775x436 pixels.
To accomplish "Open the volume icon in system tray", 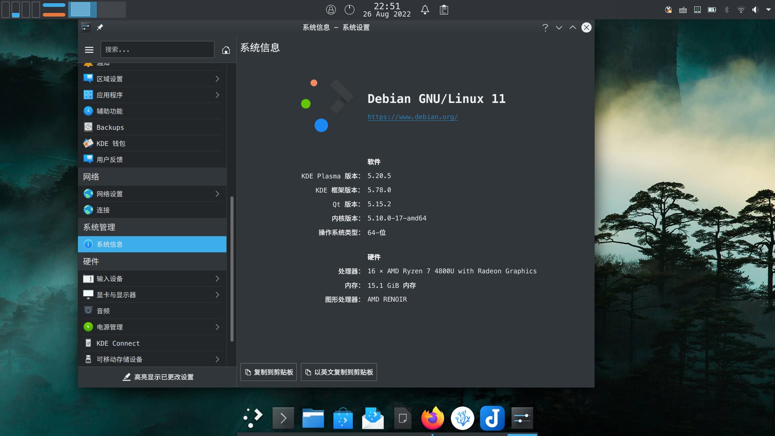I will tap(755, 10).
